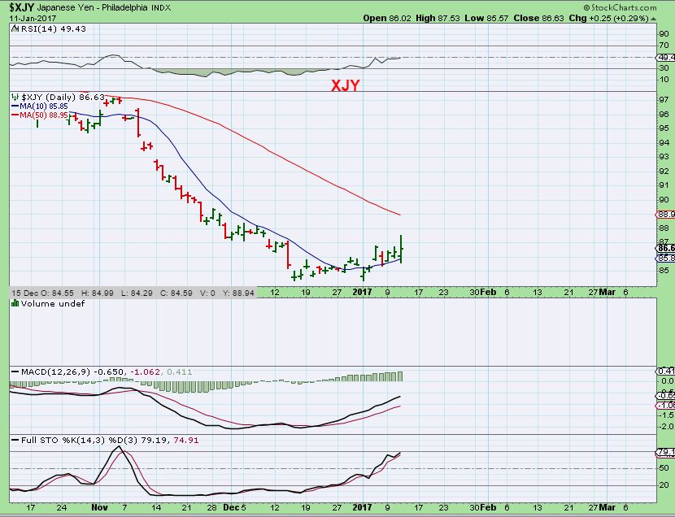The width and height of the screenshot is (675, 517).
Task: Click the 11-Jan-2017 chart date label
Action: pyautogui.click(x=28, y=18)
